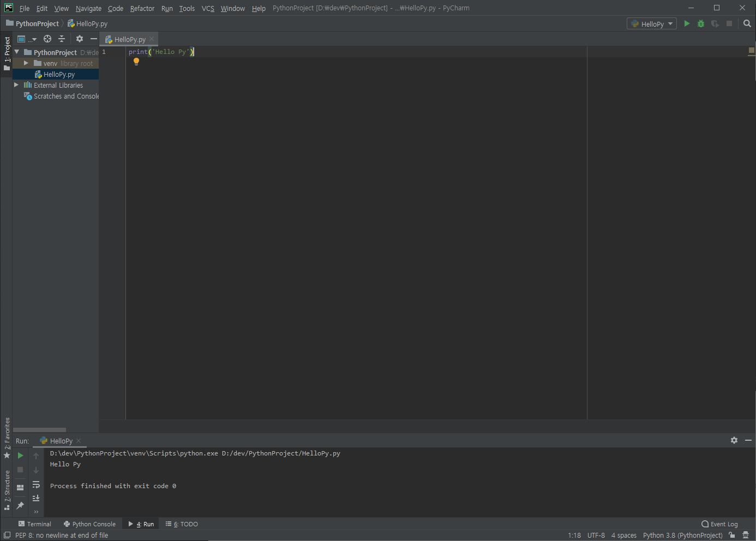The width and height of the screenshot is (756, 541).
Task: Close the HelloPy.py editor tab
Action: (x=152, y=39)
